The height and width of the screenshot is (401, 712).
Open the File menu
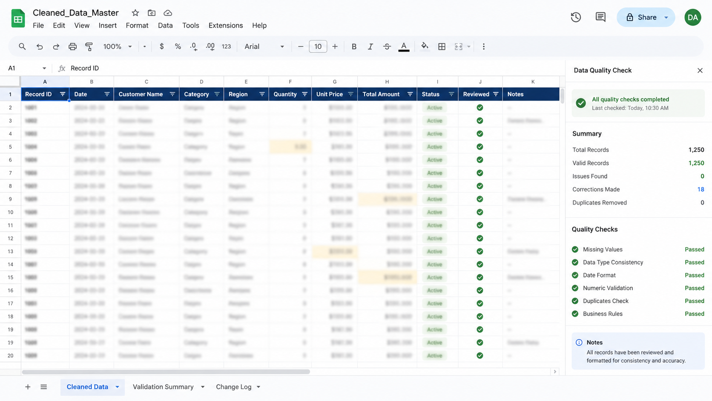click(x=38, y=25)
